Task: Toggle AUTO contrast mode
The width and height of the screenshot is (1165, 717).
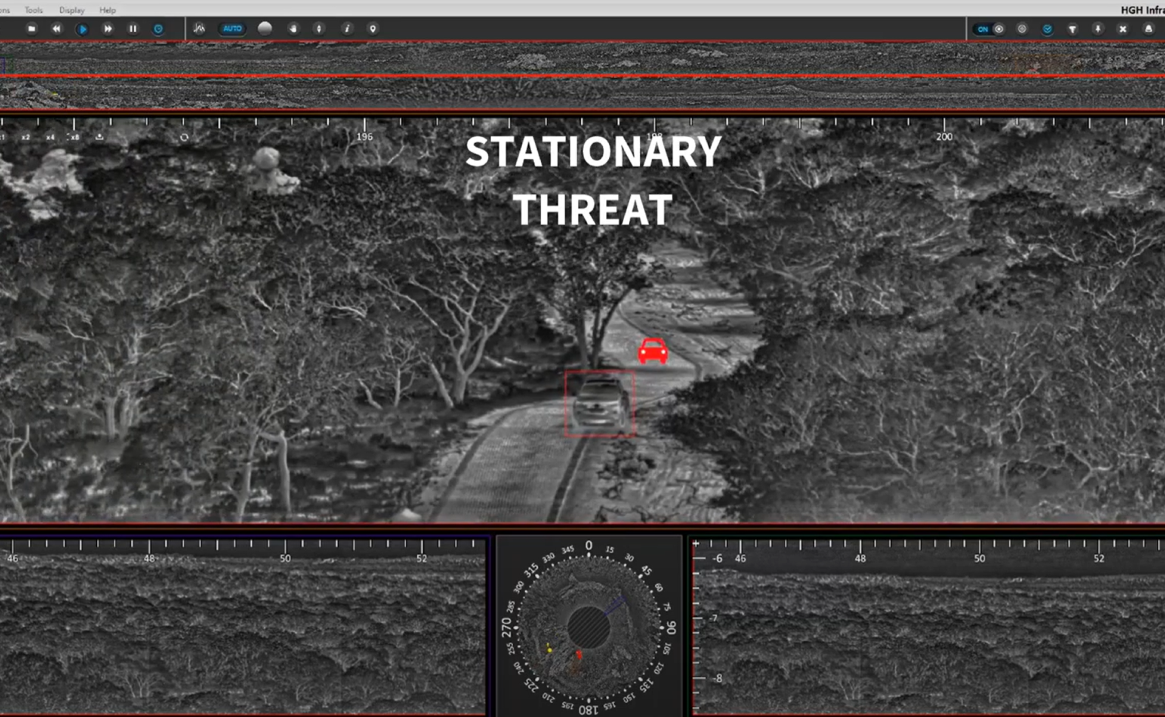Action: click(232, 29)
